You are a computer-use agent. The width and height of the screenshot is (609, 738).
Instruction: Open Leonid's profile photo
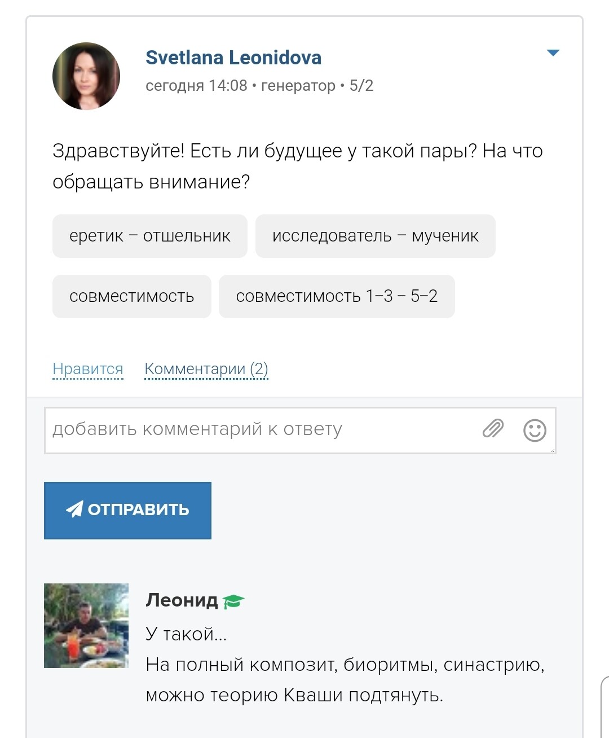tap(86, 626)
